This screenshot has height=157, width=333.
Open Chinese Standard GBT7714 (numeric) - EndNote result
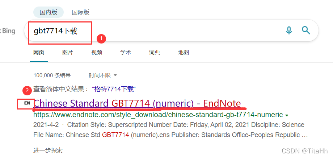pos(138,103)
